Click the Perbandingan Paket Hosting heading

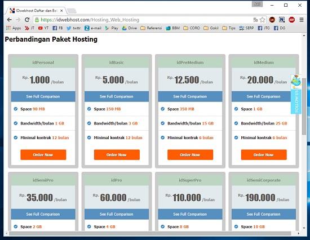click(x=51, y=39)
